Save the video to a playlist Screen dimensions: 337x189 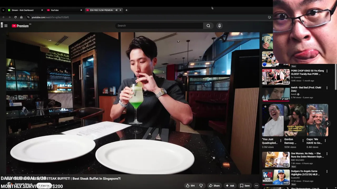coord(245,186)
